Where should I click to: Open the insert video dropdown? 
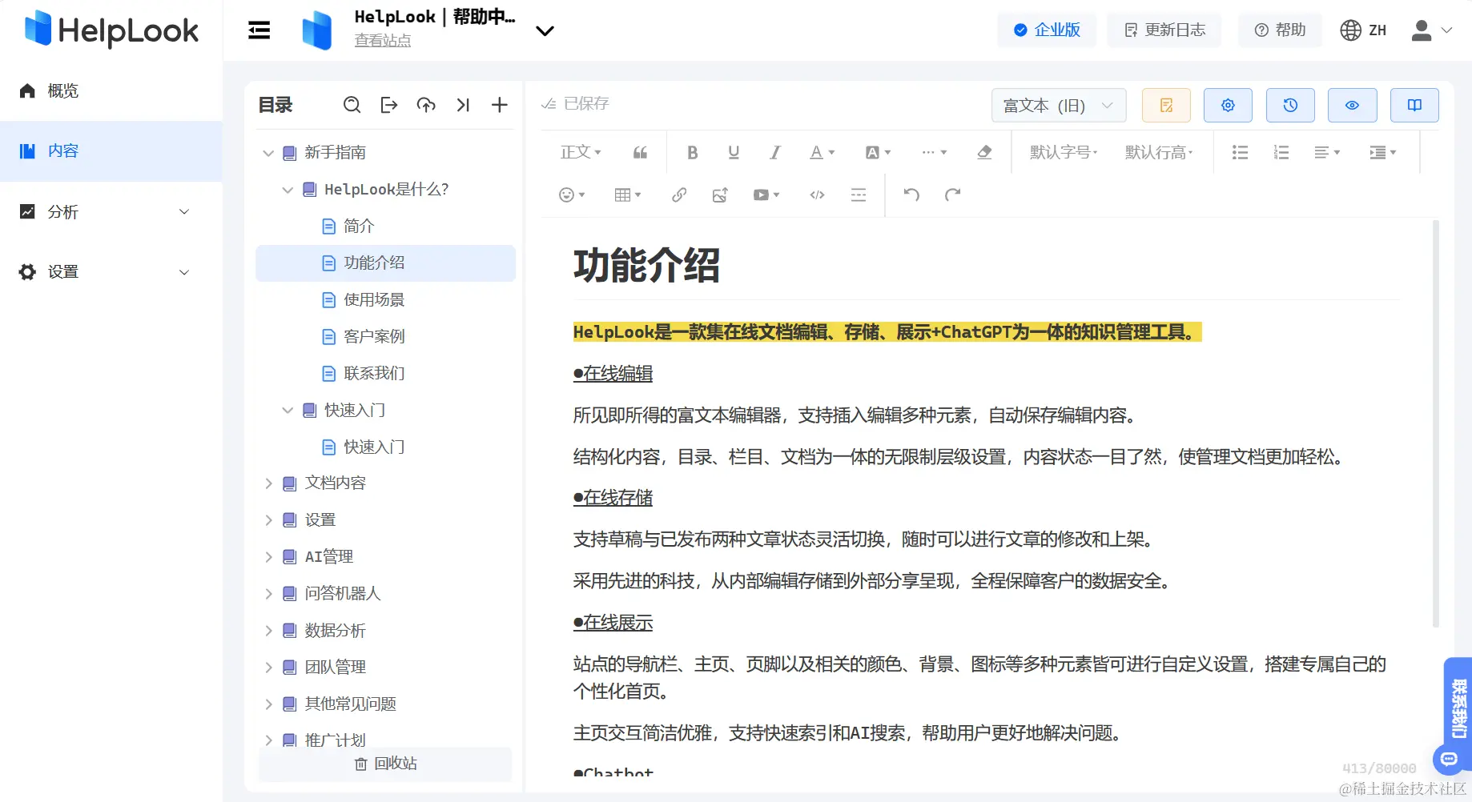[766, 194]
